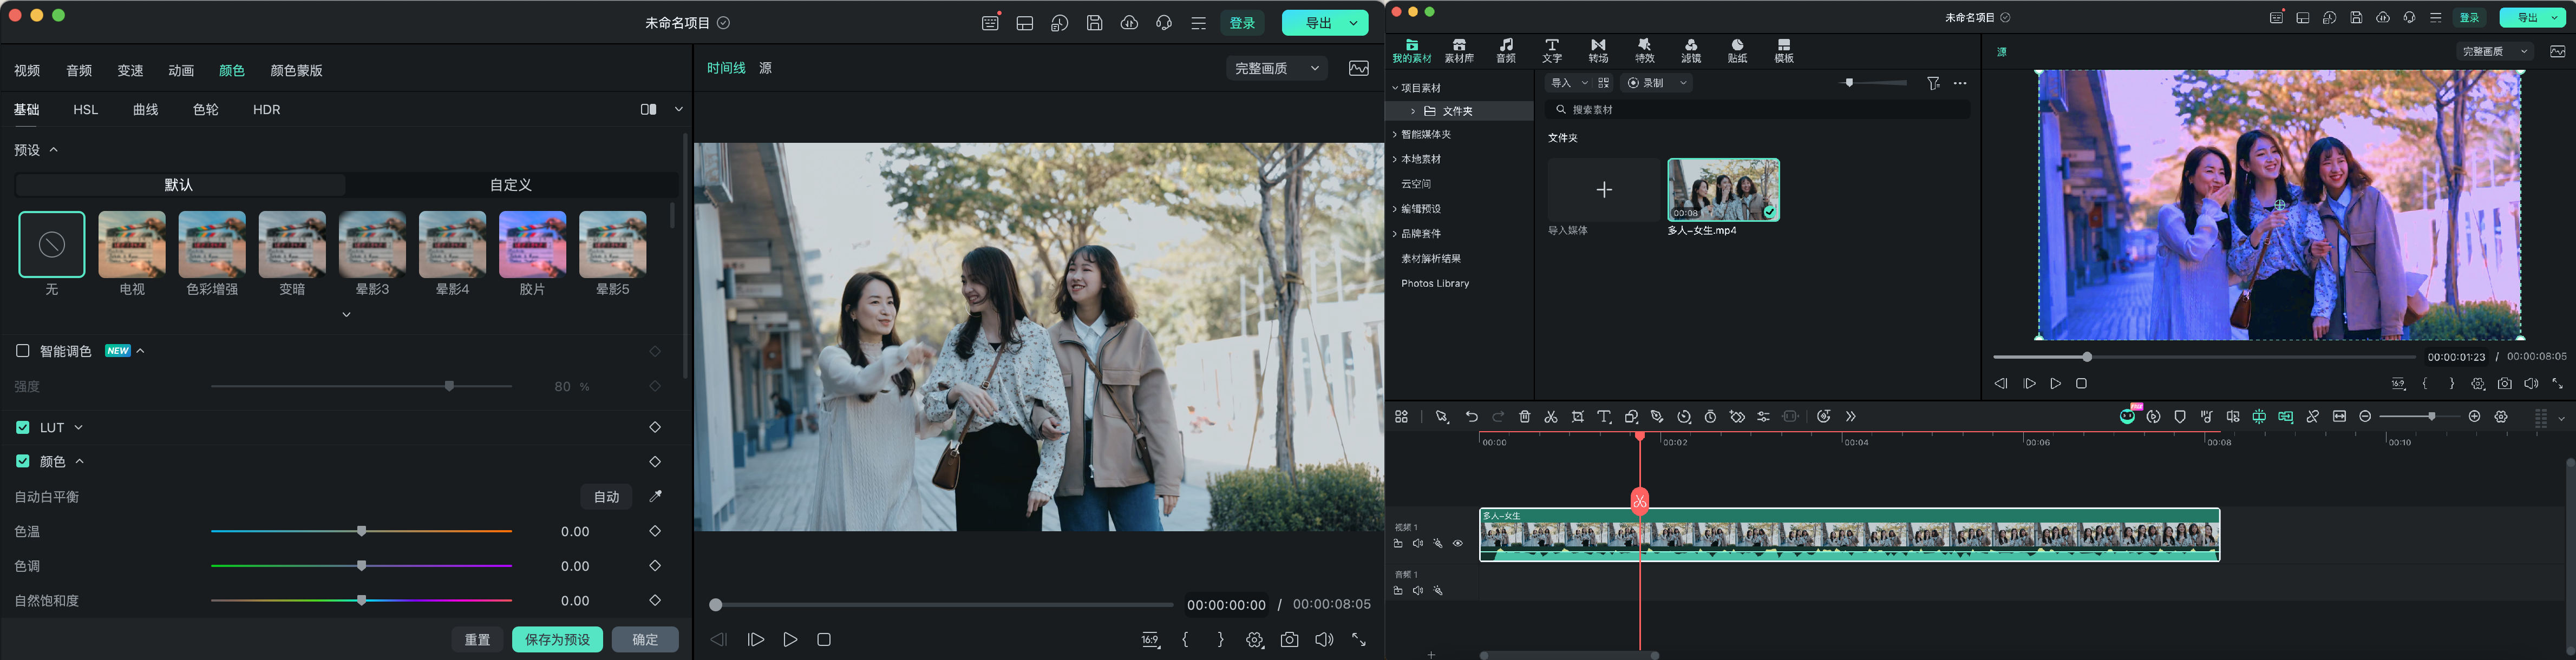Hide the 视频 1 track with the eye icon
2576x660 pixels.
(1458, 544)
